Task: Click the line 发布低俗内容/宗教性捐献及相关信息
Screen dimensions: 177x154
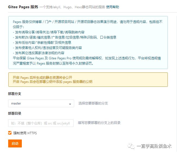Action: click(x=42, y=43)
